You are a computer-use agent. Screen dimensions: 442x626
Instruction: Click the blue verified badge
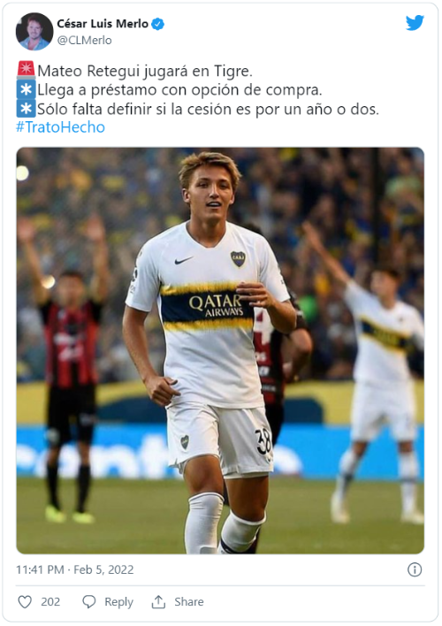point(158,24)
